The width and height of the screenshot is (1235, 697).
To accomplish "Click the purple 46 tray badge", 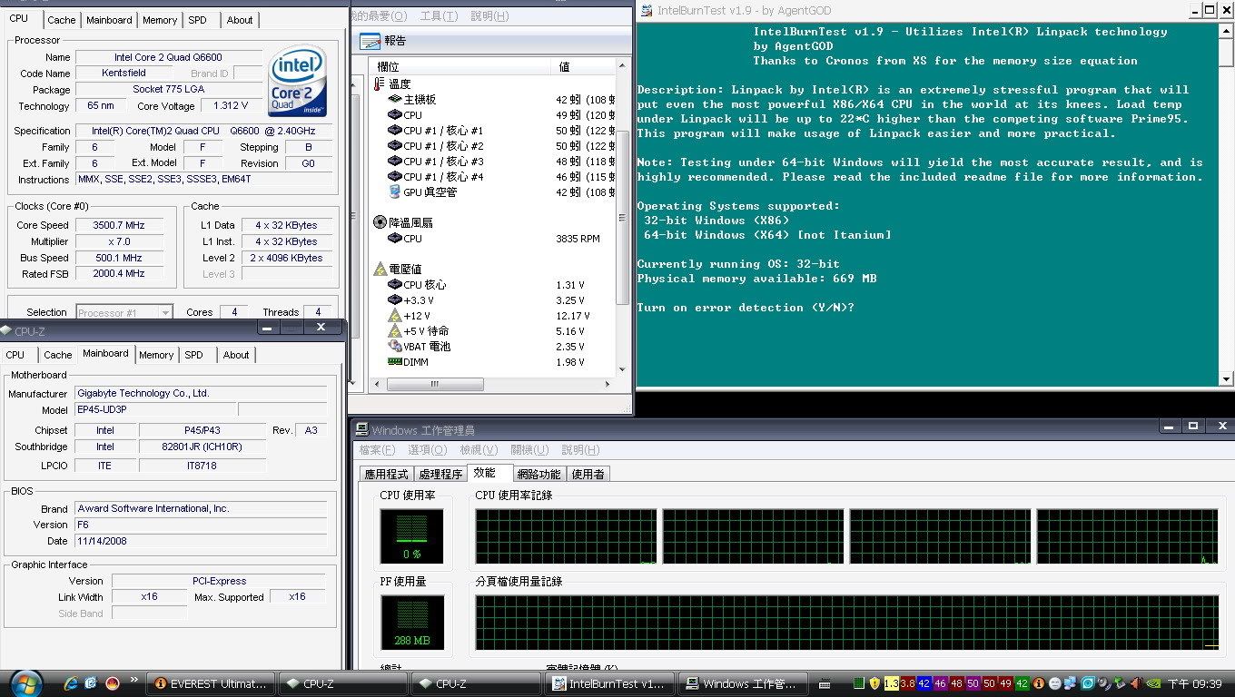I will click(x=940, y=683).
